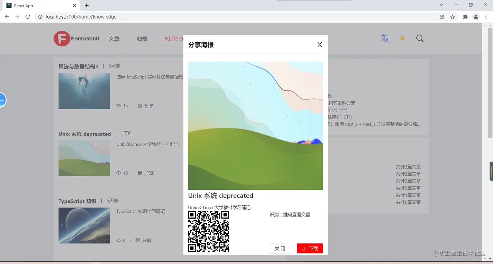Image resolution: width=493 pixels, height=264 pixels.
Task: Open the browser extensions puzzle icon
Action: 465,17
